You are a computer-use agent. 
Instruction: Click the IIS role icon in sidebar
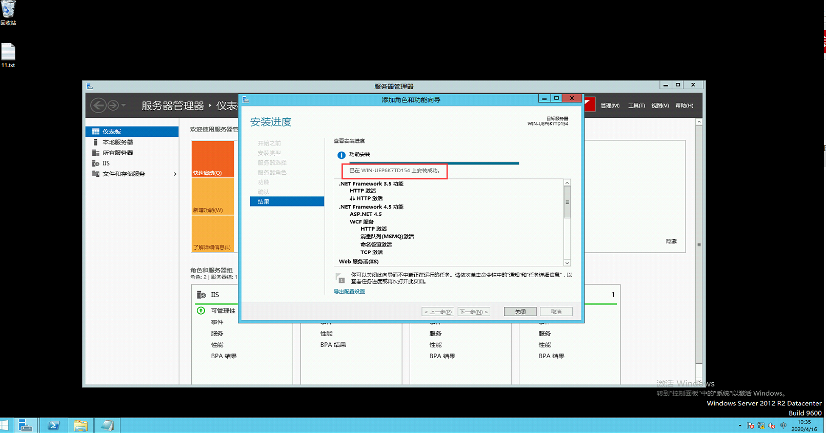[x=95, y=163]
